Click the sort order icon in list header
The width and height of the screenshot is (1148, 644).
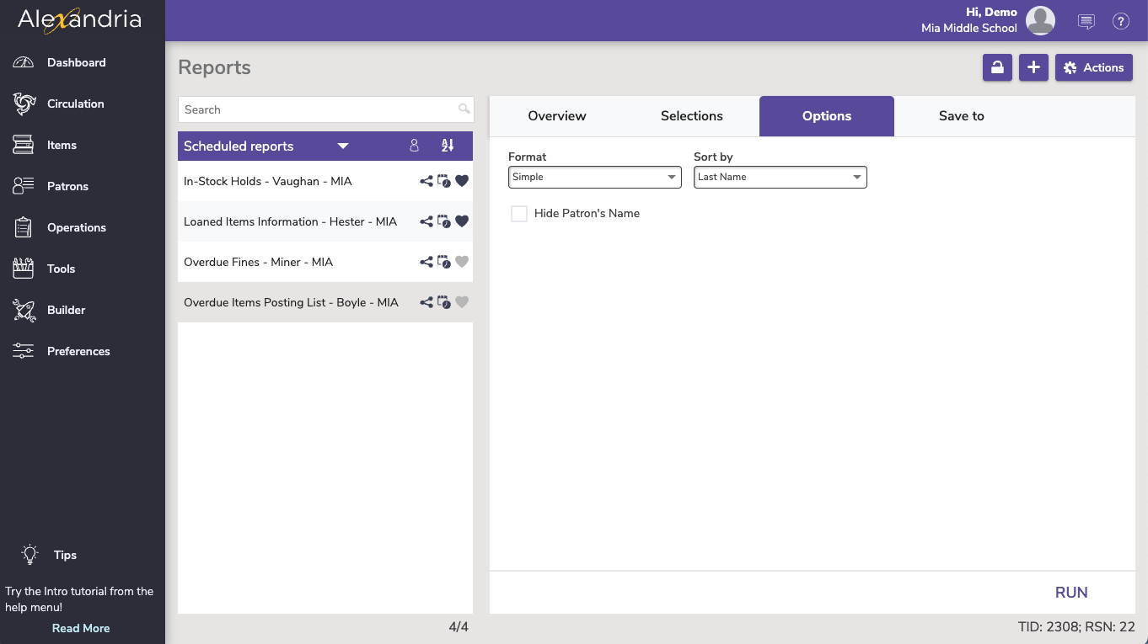pyautogui.click(x=448, y=146)
